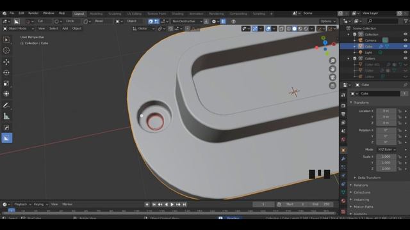This screenshot has height=230, width=410.
Task: Open the Scene properties tab
Action: [343, 131]
